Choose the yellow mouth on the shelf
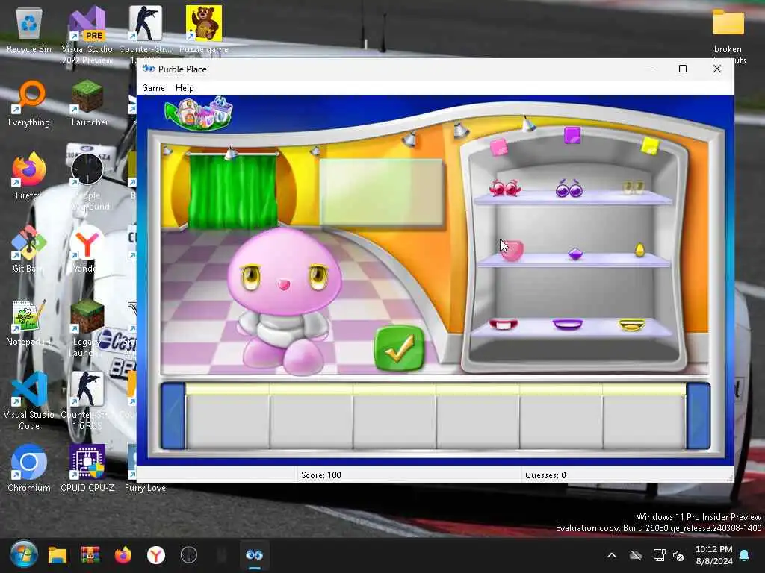The height and width of the screenshot is (573, 765). (632, 325)
